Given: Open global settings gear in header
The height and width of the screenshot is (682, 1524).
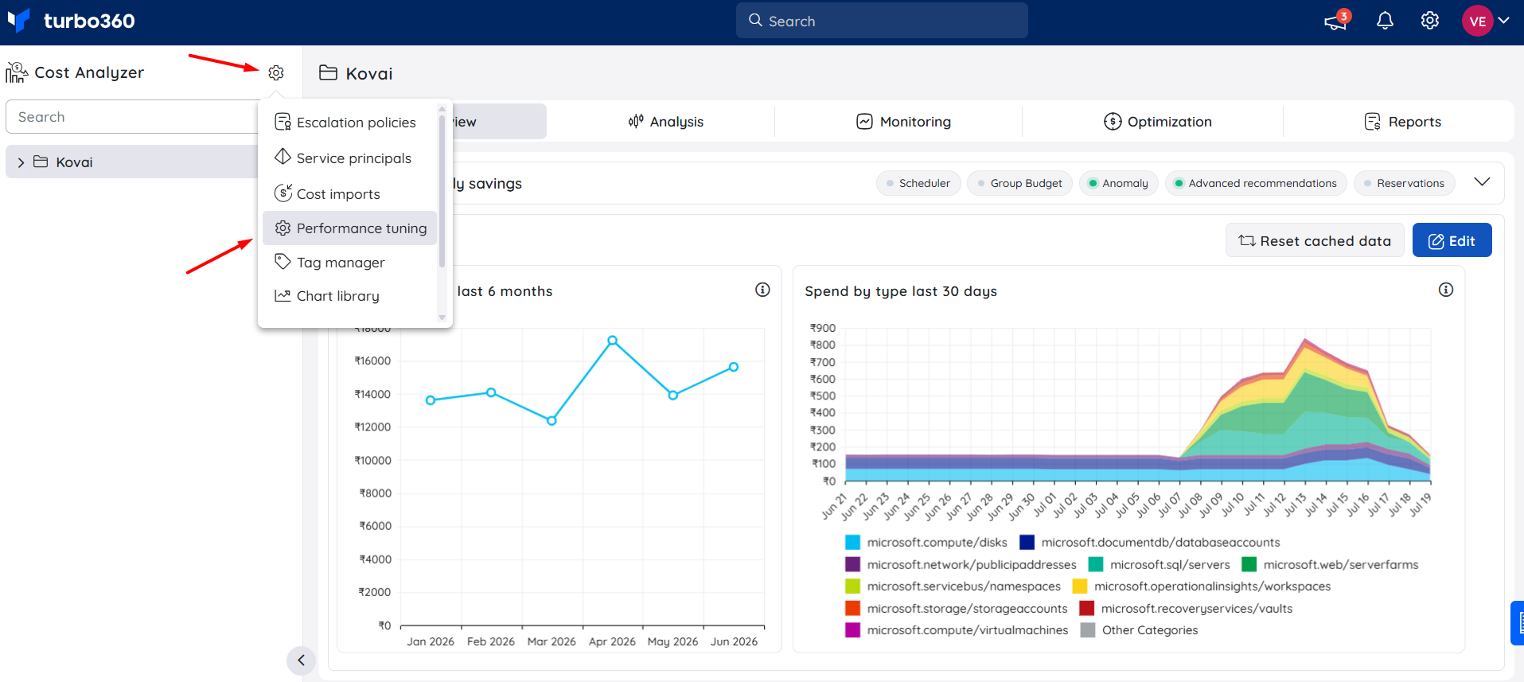Looking at the screenshot, I should (1430, 21).
